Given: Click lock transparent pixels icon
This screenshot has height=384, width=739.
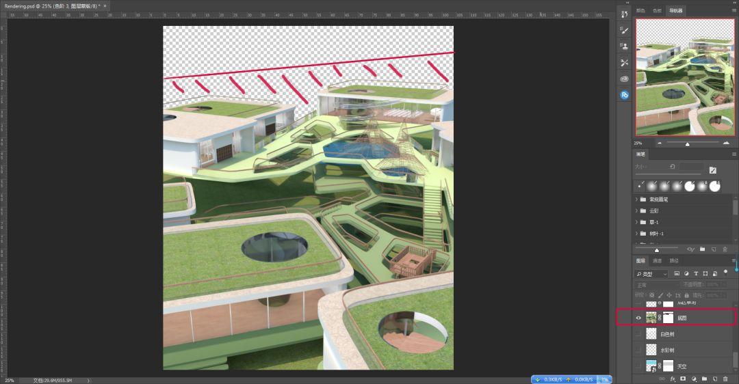Looking at the screenshot, I should pyautogui.click(x=652, y=295).
